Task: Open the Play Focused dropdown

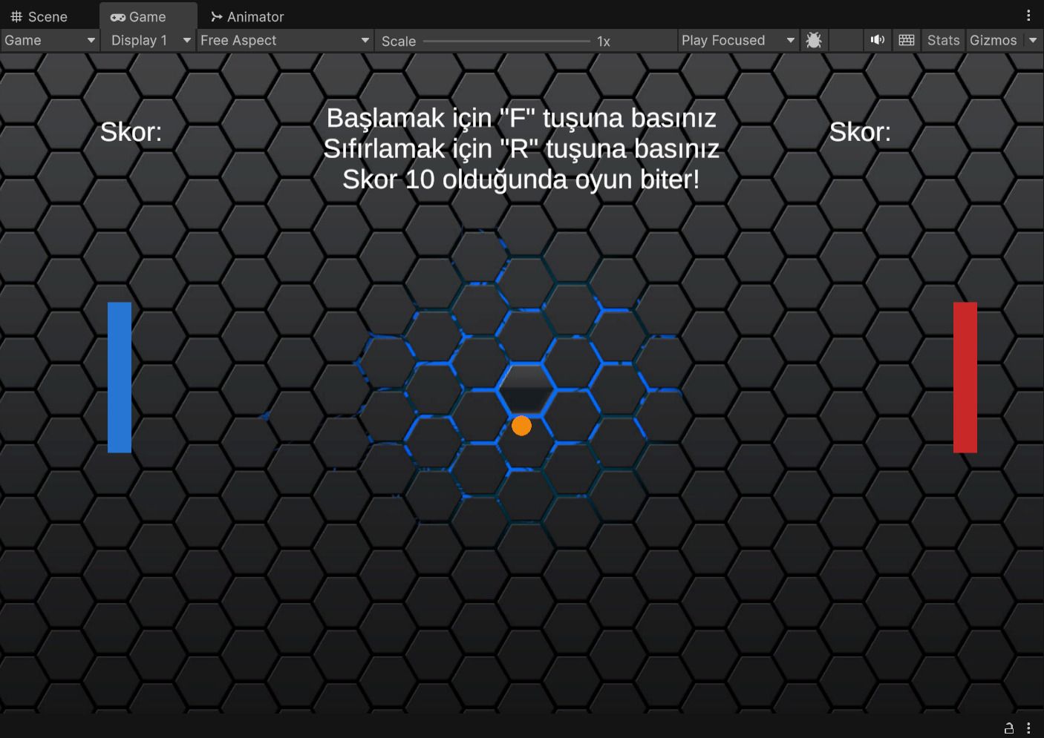Action: [737, 40]
